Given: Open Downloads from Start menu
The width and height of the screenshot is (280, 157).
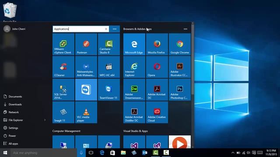Looking at the screenshot, I should [x=13, y=104].
